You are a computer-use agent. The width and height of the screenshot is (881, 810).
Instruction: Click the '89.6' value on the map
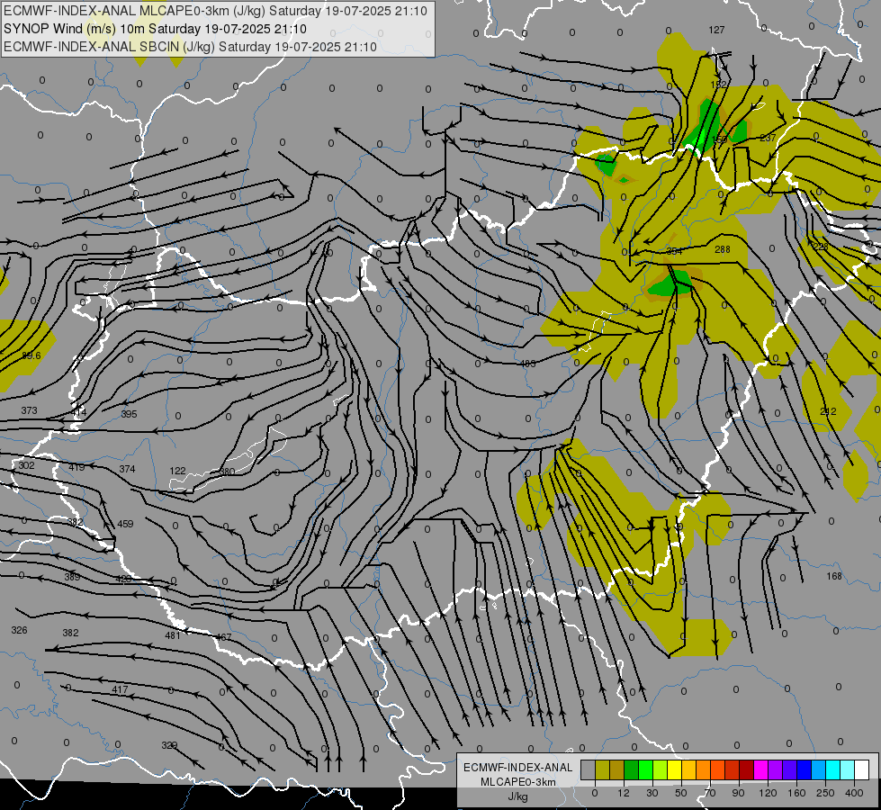coord(31,355)
